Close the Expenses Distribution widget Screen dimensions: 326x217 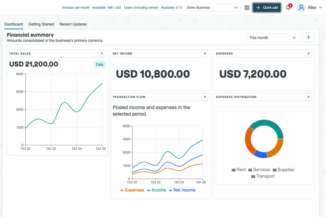click(x=308, y=97)
